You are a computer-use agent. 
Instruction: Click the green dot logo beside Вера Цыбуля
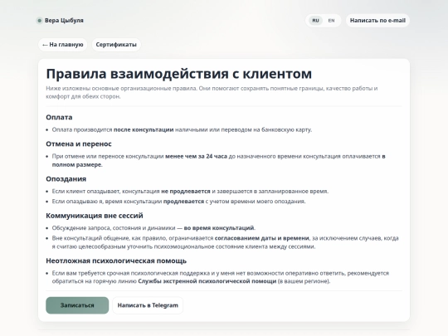(x=40, y=21)
